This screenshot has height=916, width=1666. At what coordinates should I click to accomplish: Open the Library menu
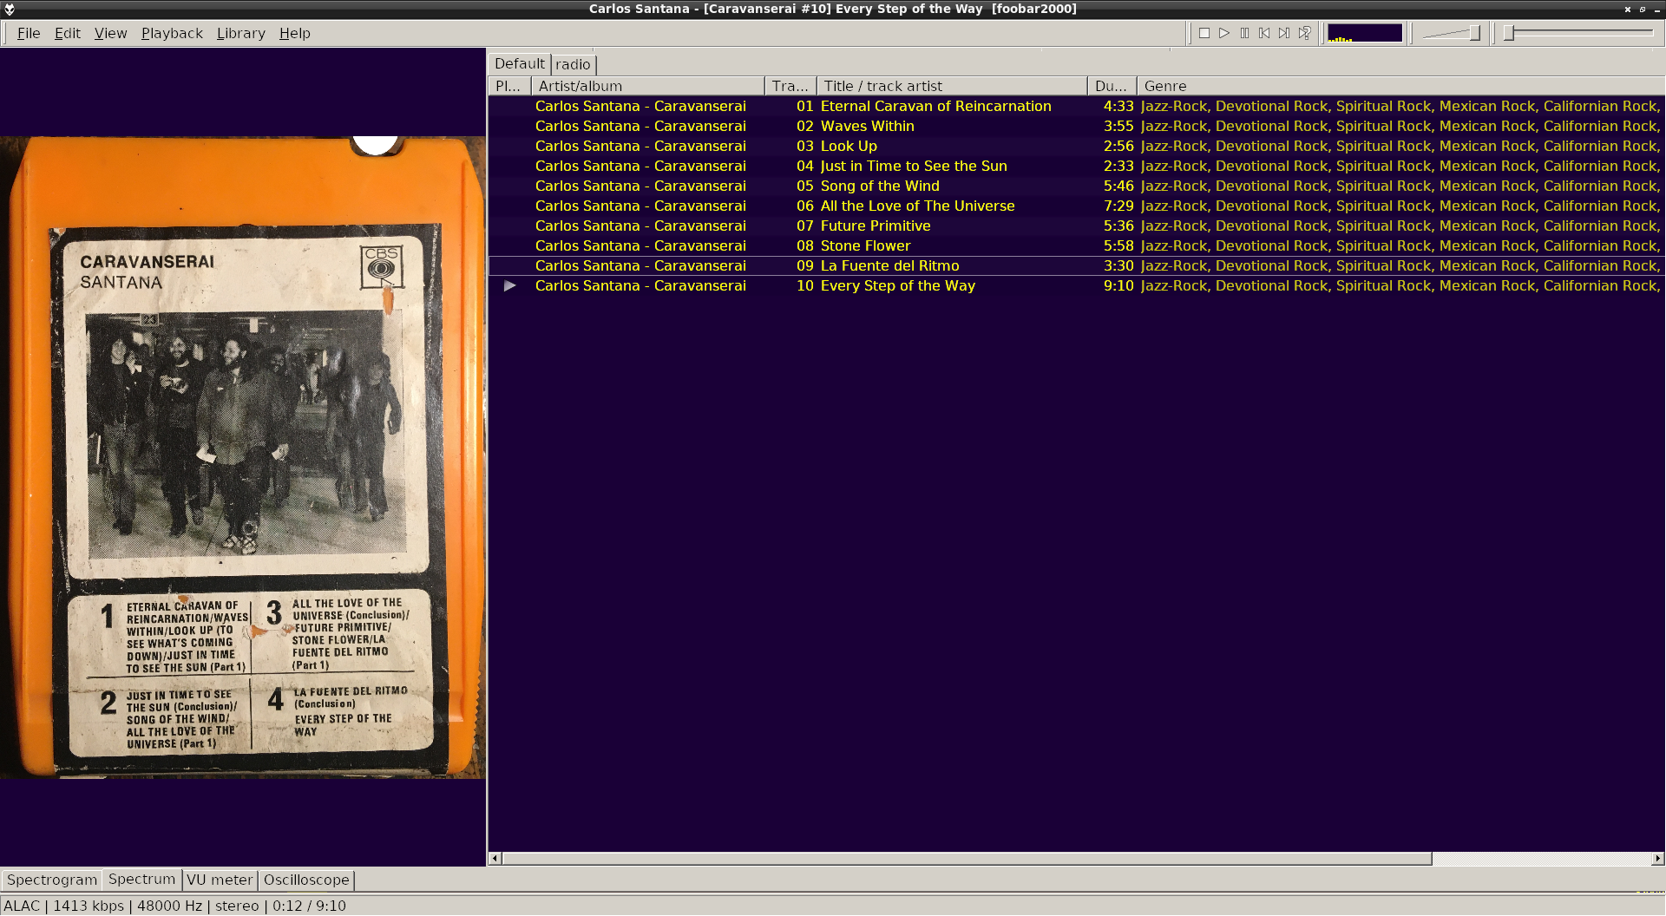240,33
